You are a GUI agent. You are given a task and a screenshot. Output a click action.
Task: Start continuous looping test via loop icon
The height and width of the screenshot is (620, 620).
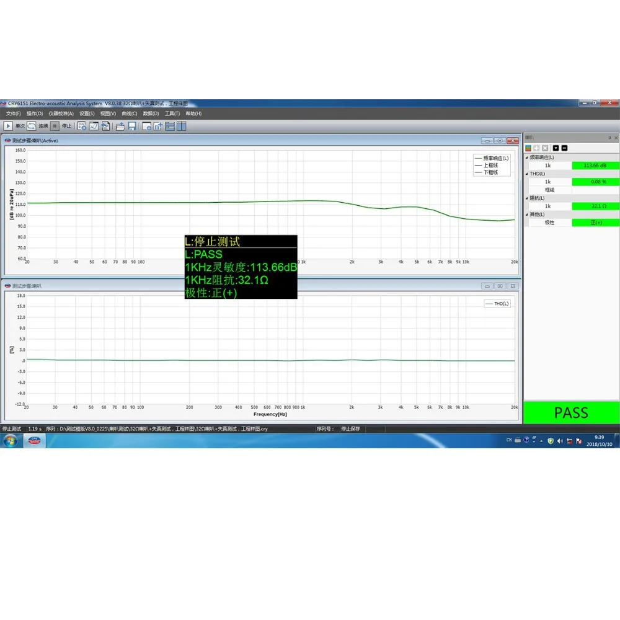pos(32,126)
